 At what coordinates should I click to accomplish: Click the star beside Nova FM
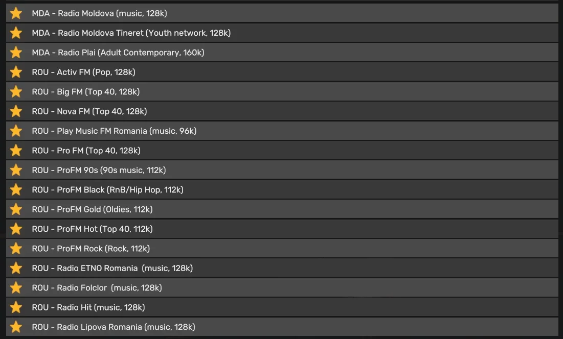pyautogui.click(x=16, y=111)
